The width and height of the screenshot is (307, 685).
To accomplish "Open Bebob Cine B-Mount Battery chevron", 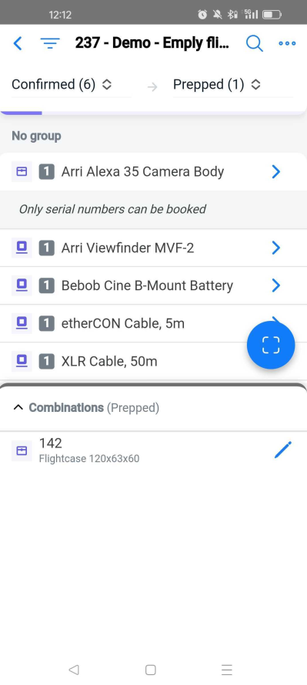I will point(276,285).
